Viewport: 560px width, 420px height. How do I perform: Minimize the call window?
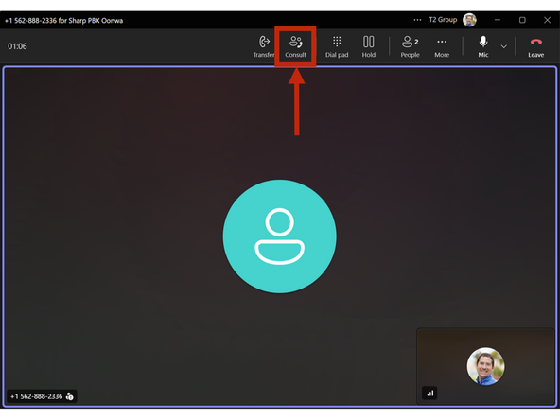pos(498,20)
